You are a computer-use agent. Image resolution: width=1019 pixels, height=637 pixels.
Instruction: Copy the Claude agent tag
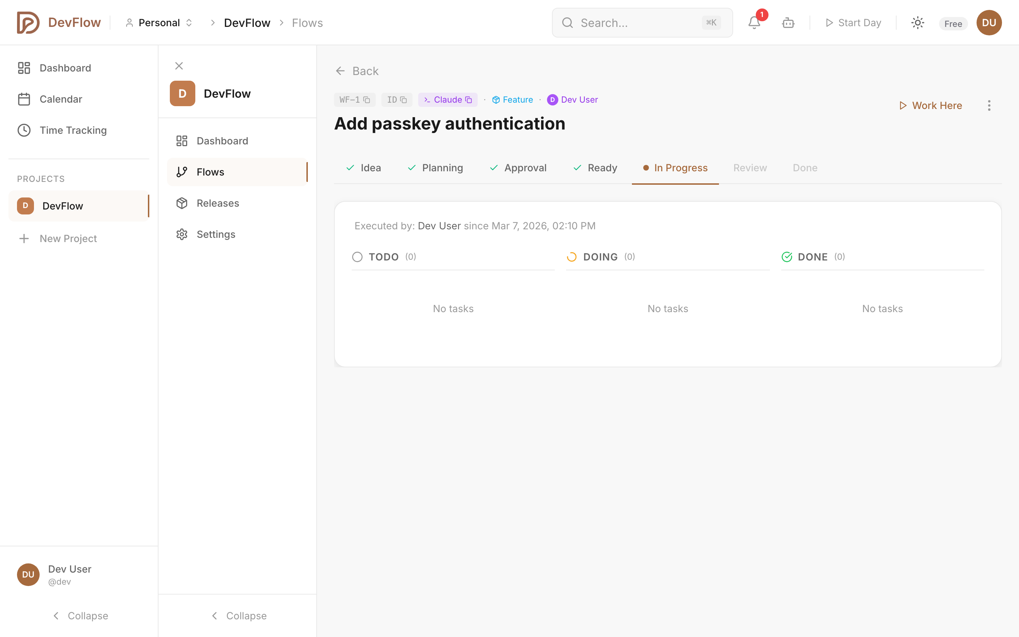pos(469,99)
